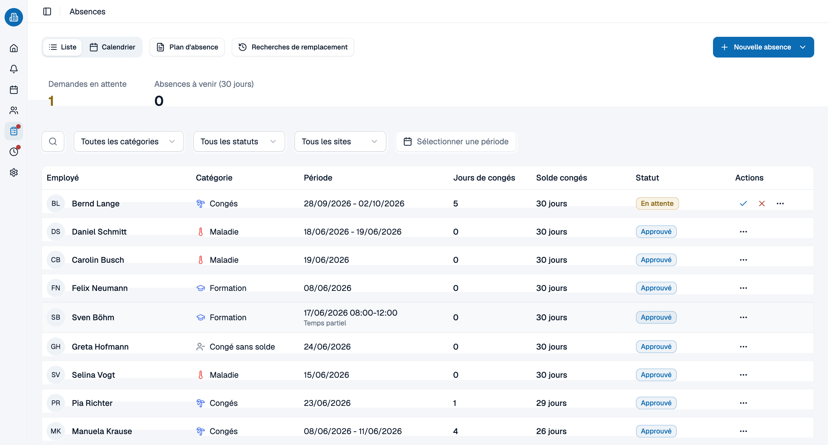Switch to Calendrier view
Image resolution: width=828 pixels, height=445 pixels.
[x=112, y=47]
